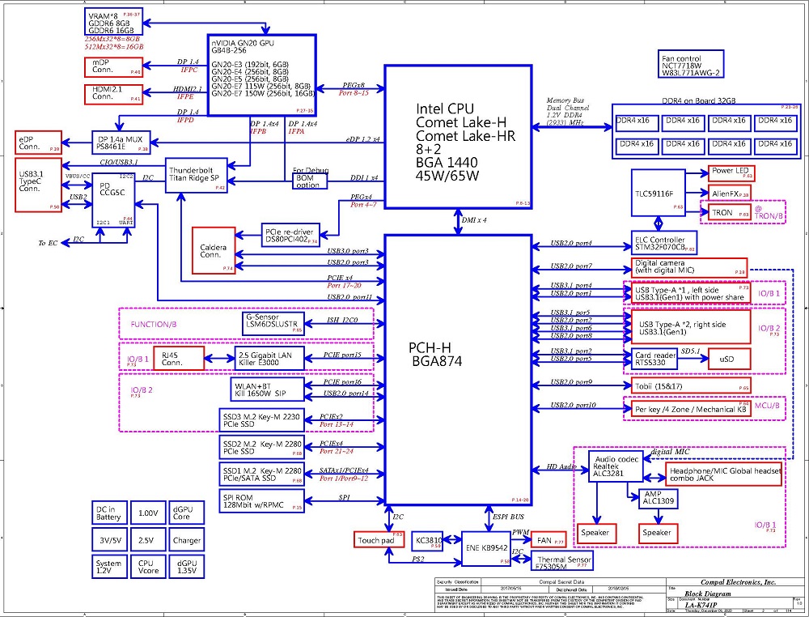Select the Tobii (15&17) block
The height and width of the screenshot is (617, 809).
click(x=691, y=385)
